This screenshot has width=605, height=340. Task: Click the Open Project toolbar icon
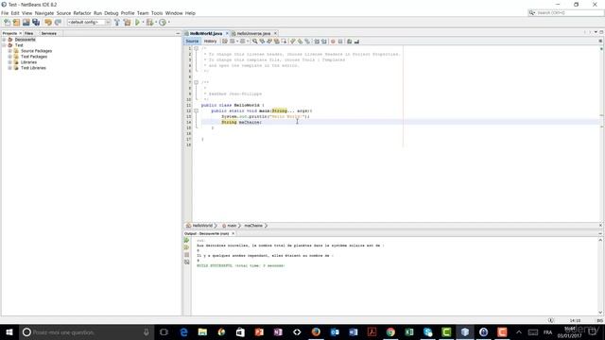(x=26, y=23)
